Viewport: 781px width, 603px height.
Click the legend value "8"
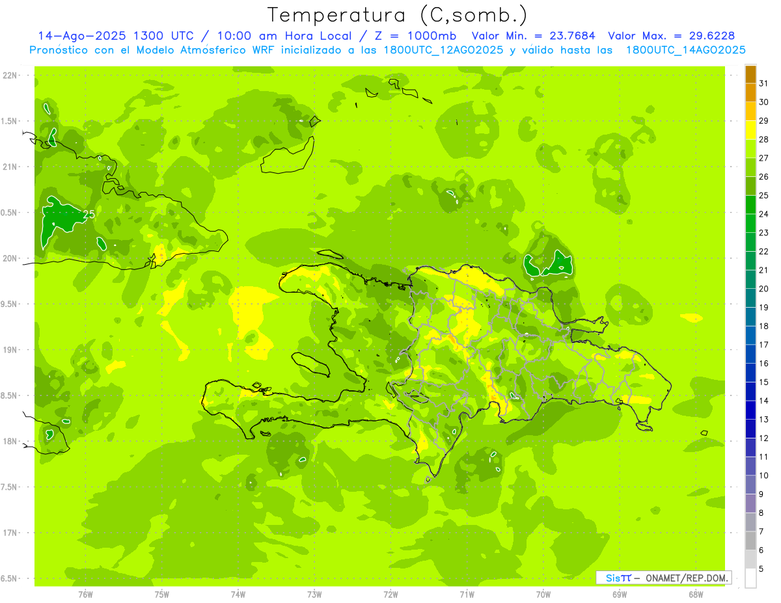(x=761, y=513)
